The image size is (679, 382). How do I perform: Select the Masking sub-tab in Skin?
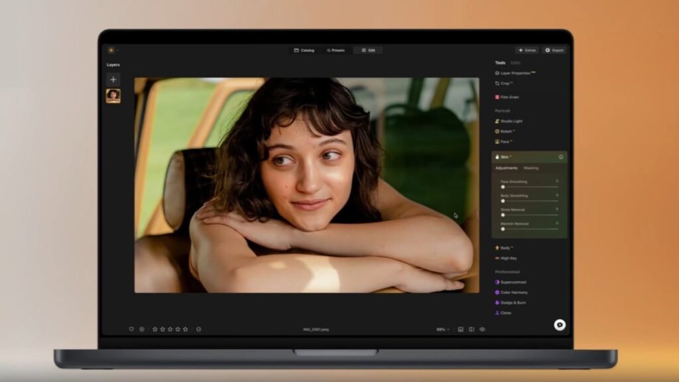(x=531, y=168)
